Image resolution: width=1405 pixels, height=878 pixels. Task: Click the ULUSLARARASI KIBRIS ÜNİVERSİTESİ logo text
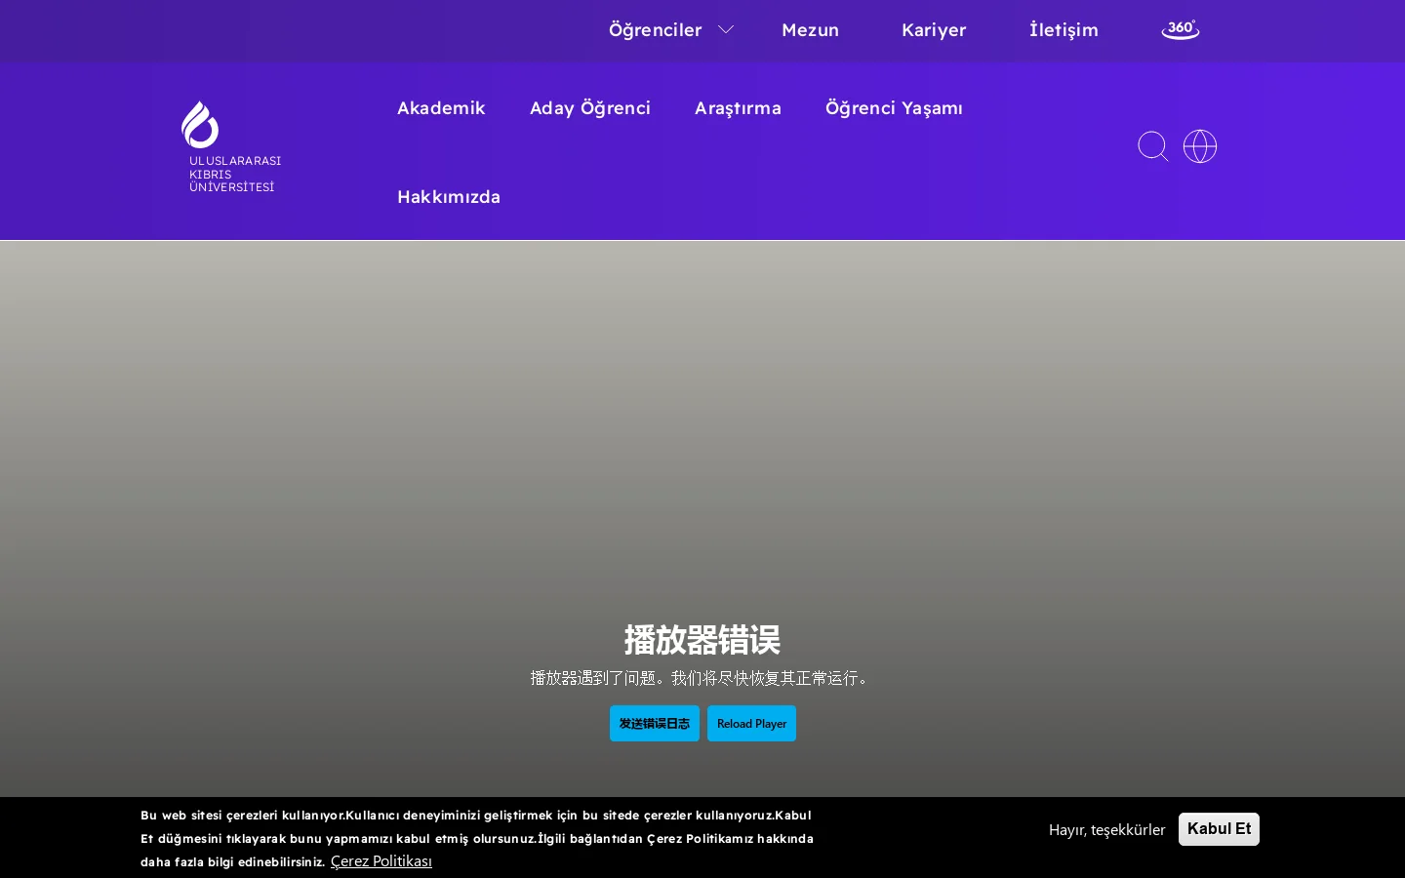235,174
